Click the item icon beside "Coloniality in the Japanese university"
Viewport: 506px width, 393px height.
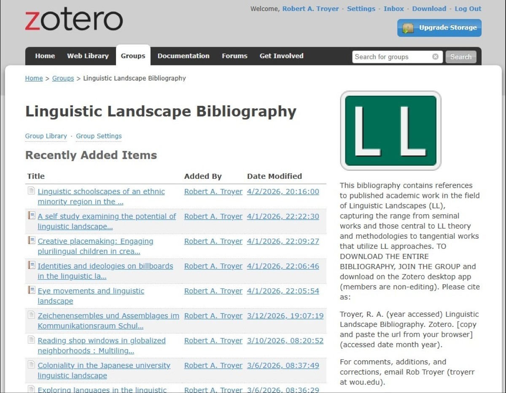pos(31,365)
